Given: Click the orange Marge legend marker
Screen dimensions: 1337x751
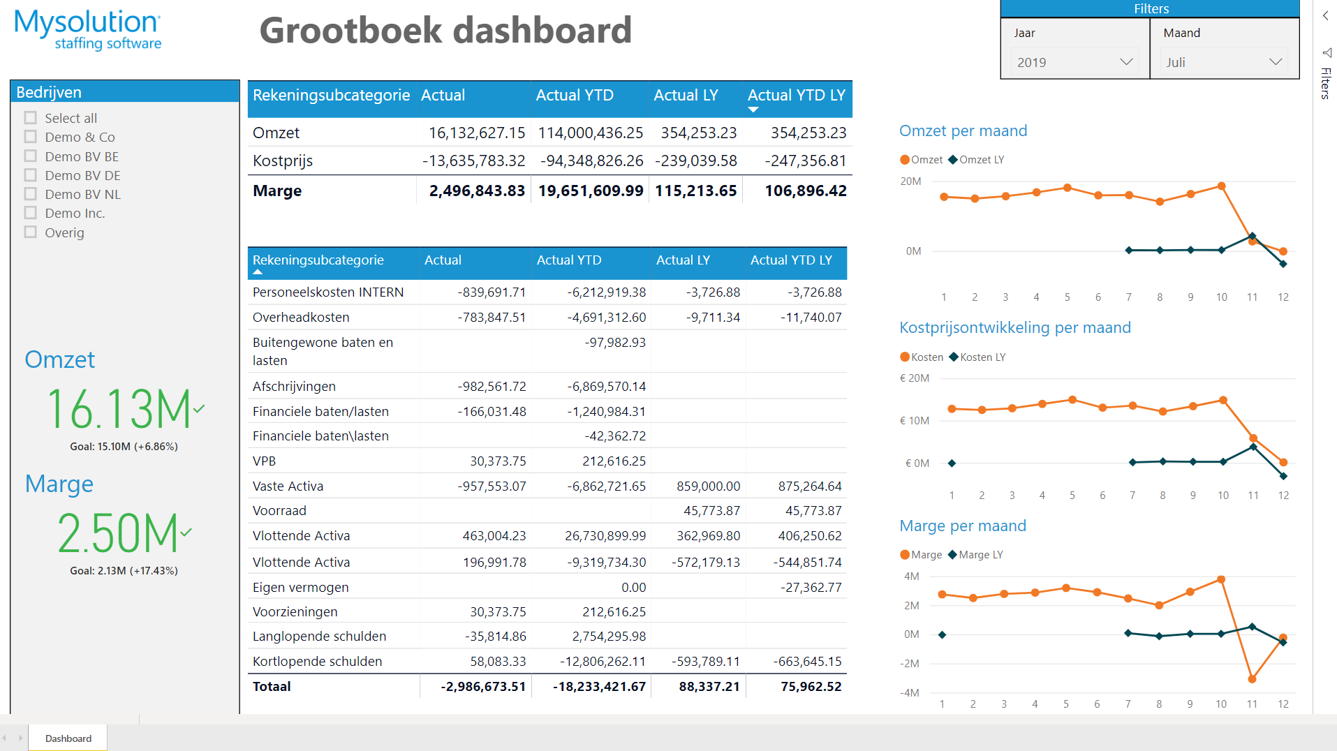Looking at the screenshot, I should pyautogui.click(x=905, y=555).
